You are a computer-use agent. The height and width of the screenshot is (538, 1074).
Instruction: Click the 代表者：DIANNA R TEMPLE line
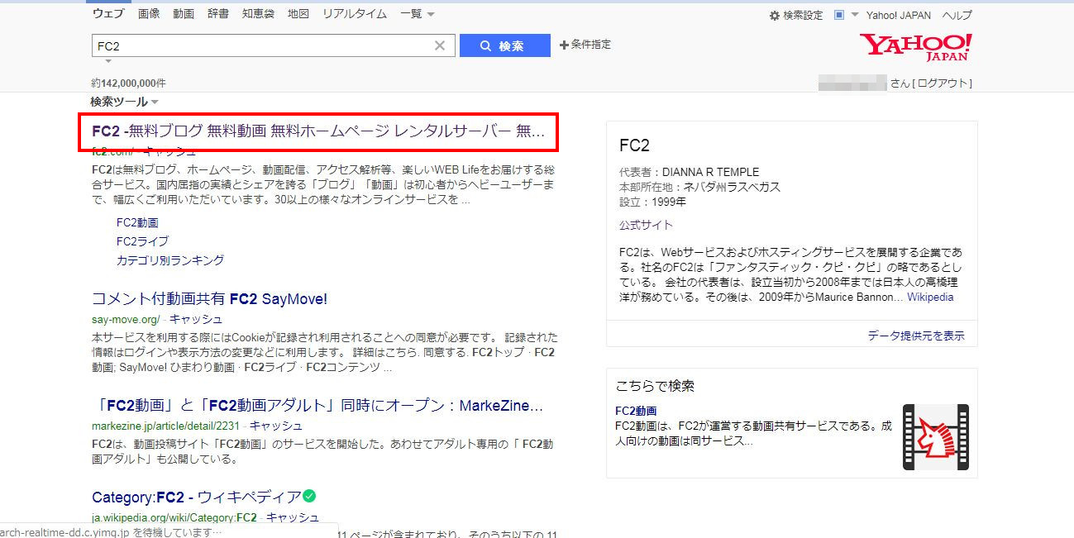click(x=689, y=172)
